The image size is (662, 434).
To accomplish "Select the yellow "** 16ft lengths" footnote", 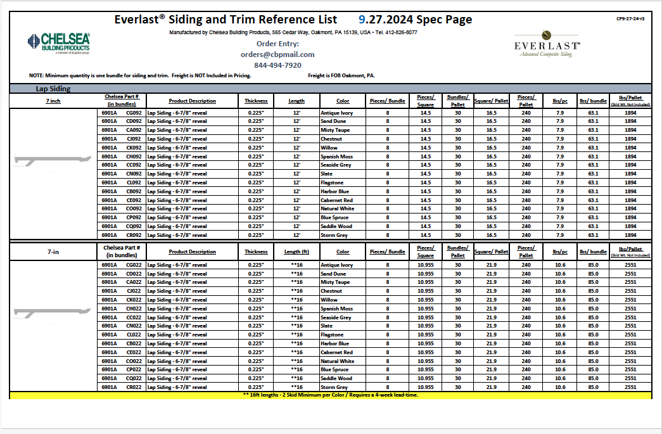I will tap(331, 395).
